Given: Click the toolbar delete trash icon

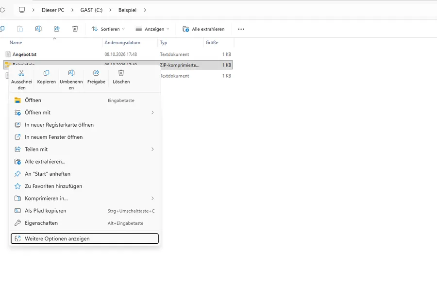Looking at the screenshot, I should coord(75,29).
